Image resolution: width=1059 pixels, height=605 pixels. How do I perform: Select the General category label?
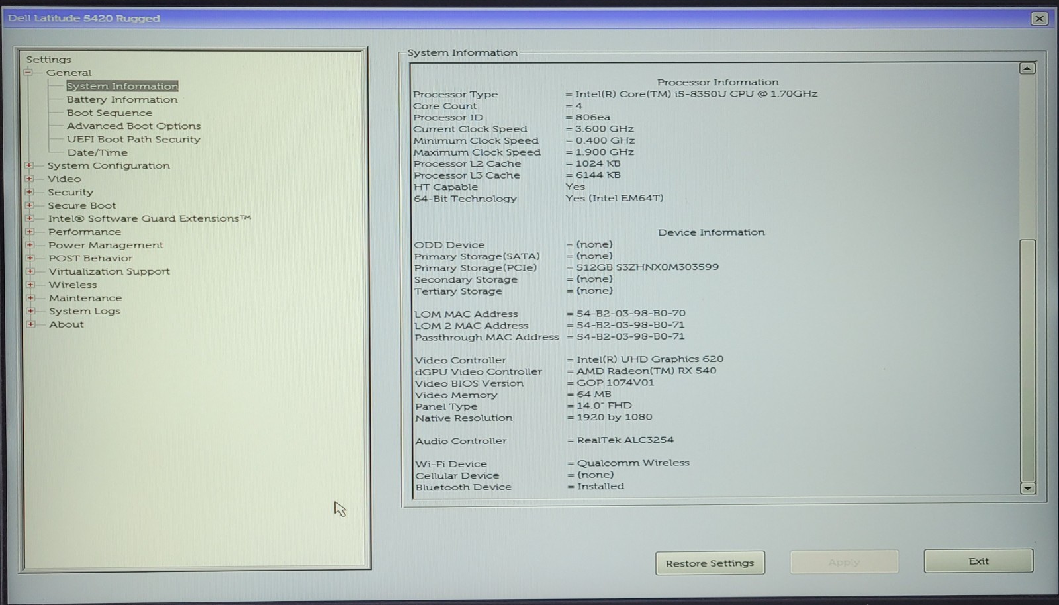(69, 73)
